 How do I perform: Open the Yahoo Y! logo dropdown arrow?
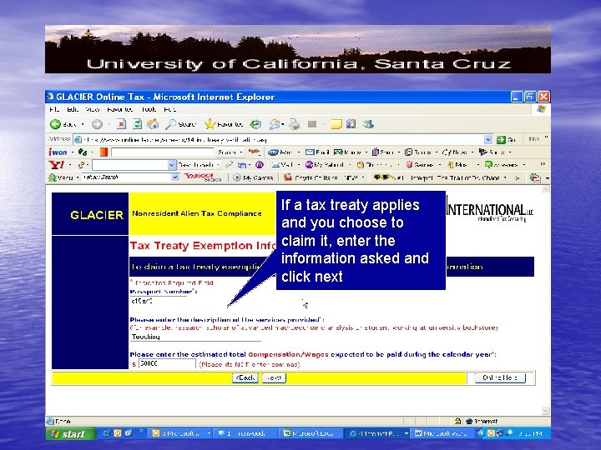70,165
